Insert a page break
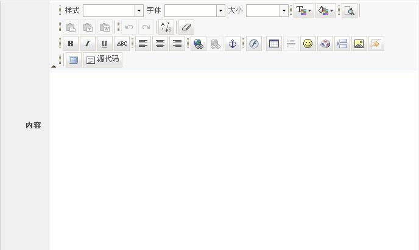 (x=342, y=43)
